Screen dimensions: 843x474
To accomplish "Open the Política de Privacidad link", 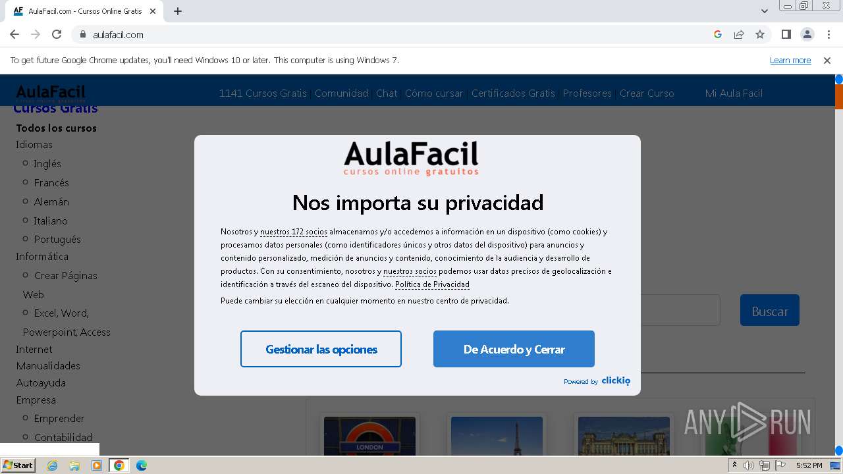I will (x=432, y=284).
